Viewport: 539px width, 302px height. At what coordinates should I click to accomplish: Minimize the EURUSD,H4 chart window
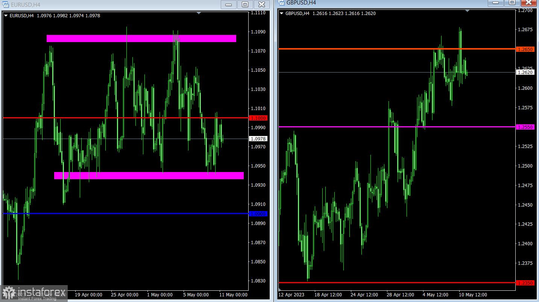tap(228, 5)
